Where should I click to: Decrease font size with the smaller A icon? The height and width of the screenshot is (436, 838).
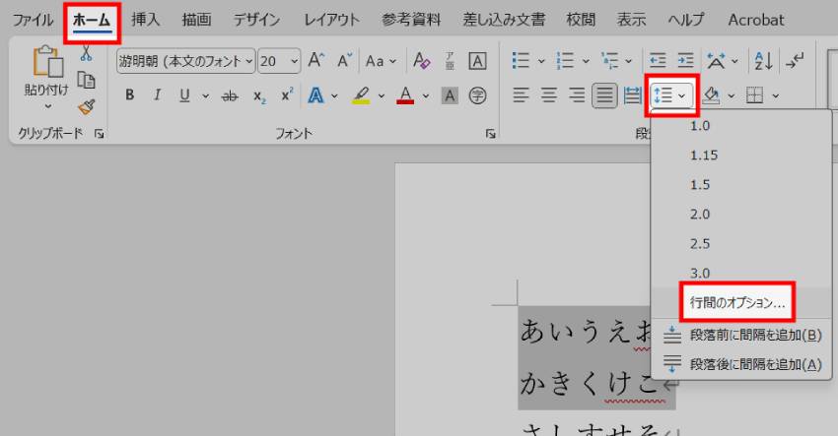pos(345,61)
